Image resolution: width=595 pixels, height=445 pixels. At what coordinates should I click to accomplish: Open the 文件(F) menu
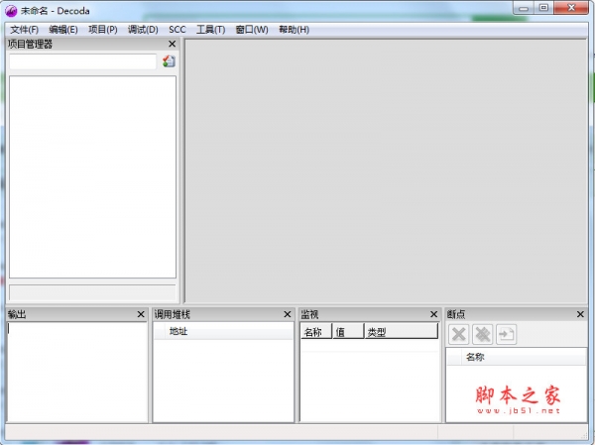coord(24,30)
